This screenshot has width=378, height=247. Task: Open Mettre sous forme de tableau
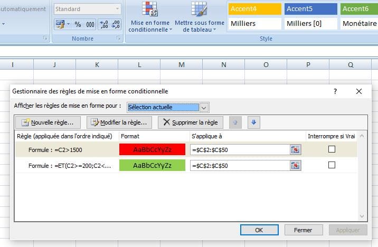[200, 17]
